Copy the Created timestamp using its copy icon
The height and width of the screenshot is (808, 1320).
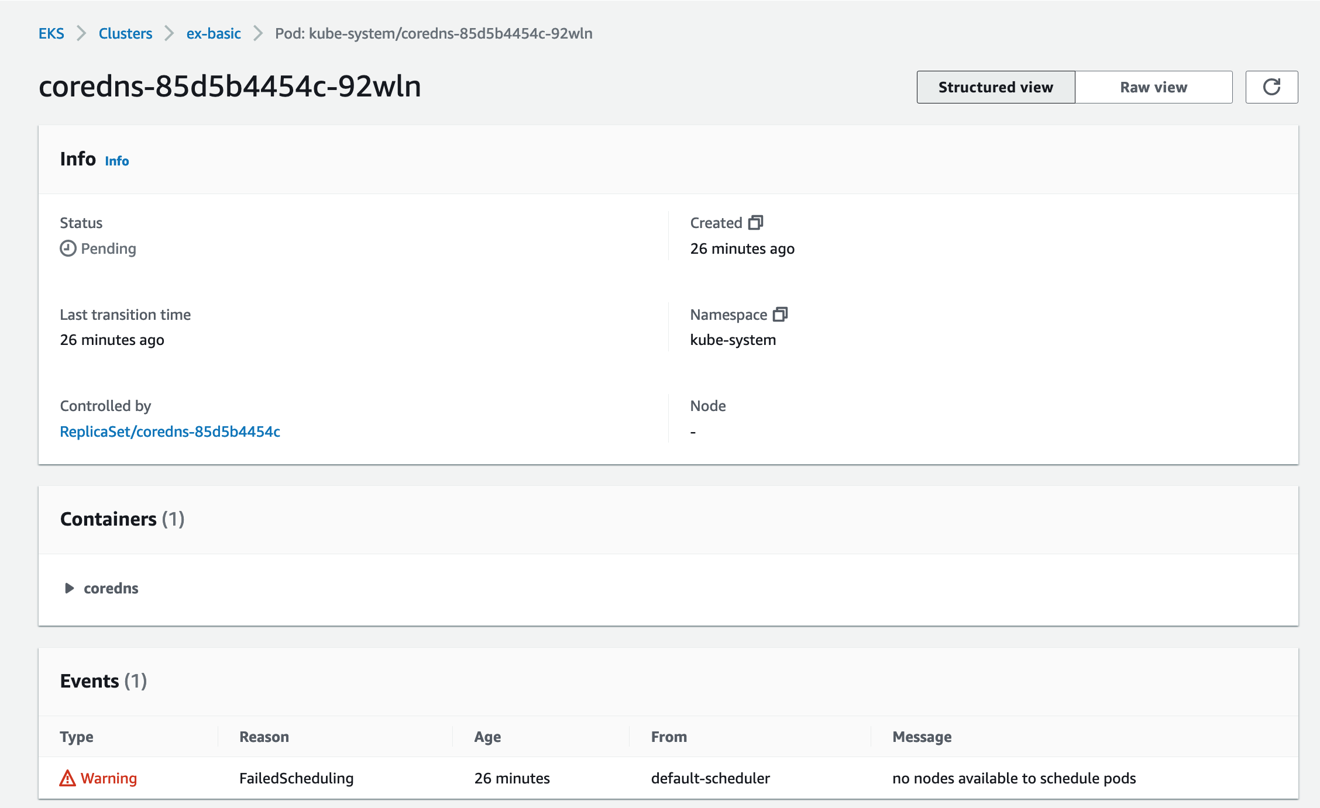pos(757,222)
